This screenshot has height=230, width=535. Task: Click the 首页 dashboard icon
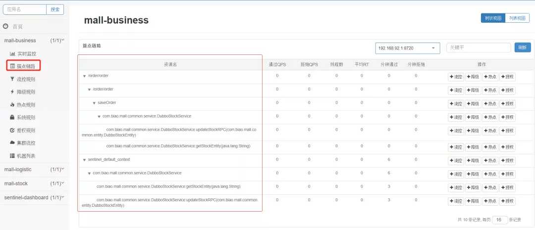pyautogui.click(x=5, y=26)
